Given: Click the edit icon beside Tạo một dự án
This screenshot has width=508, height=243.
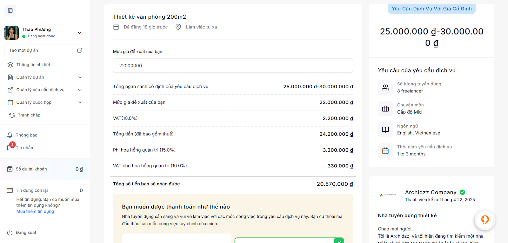Looking at the screenshot, I should [x=79, y=50].
